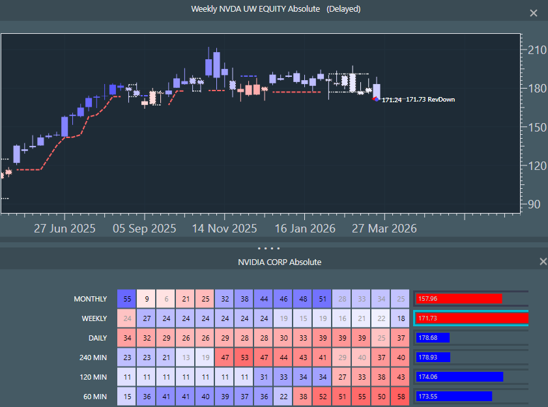Click the red 157.96 monthly level bar
The image size is (548, 407).
click(x=459, y=299)
